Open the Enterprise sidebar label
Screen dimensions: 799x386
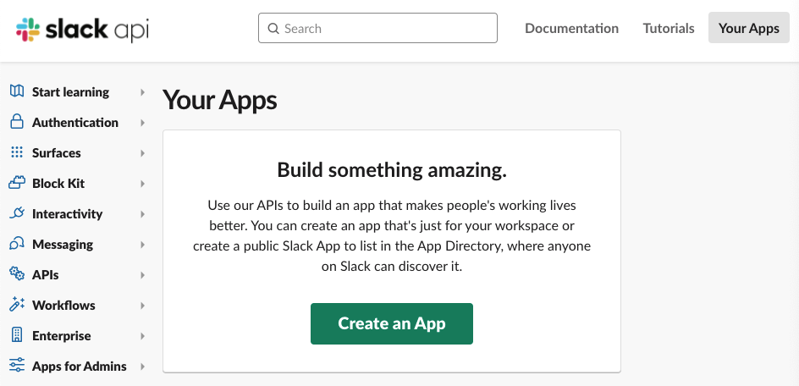pos(62,336)
